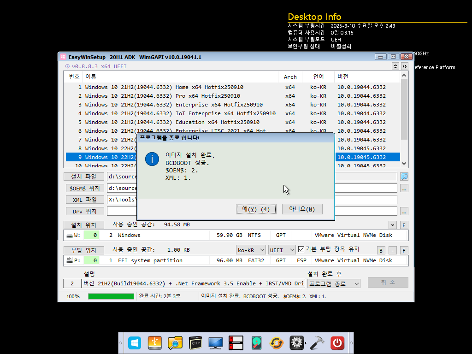
Task: Click the Windows logo dock icon
Action: (x=134, y=343)
